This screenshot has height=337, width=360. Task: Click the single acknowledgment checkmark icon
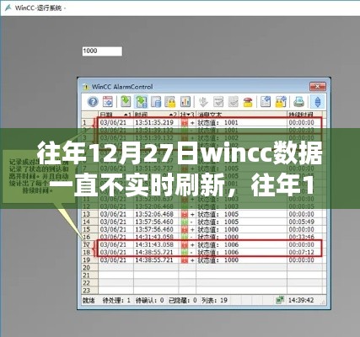tap(218, 102)
